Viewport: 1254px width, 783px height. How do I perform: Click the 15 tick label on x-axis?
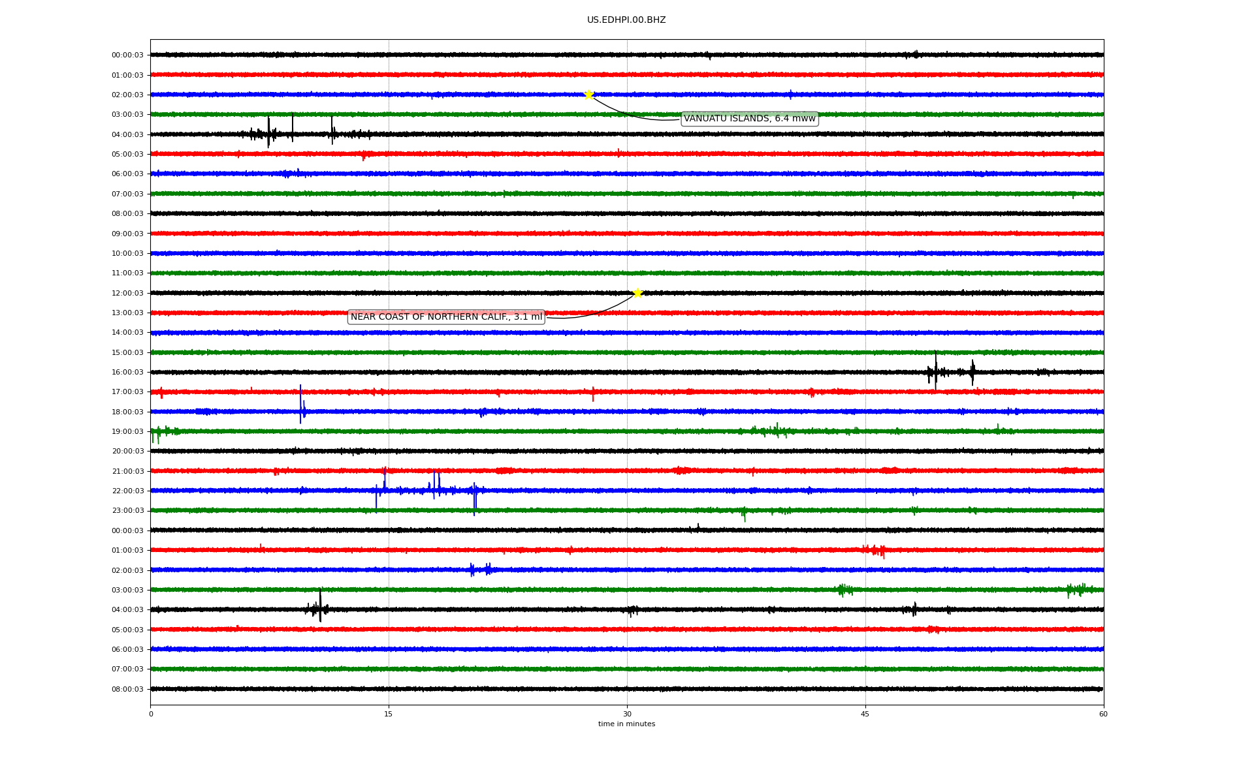click(x=389, y=714)
